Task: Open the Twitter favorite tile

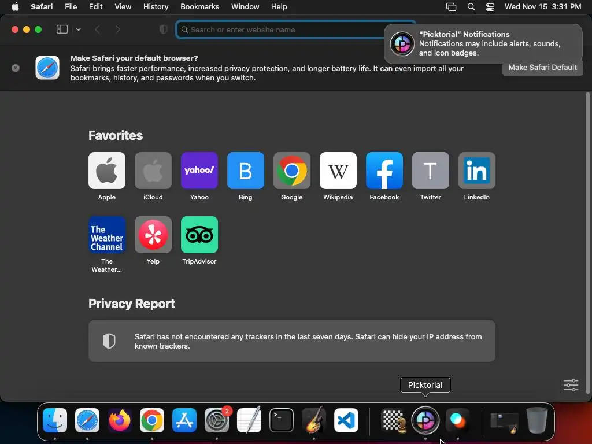Action: [430, 171]
